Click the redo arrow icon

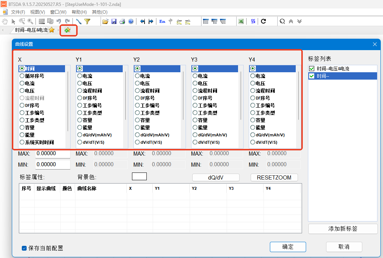[67, 21]
